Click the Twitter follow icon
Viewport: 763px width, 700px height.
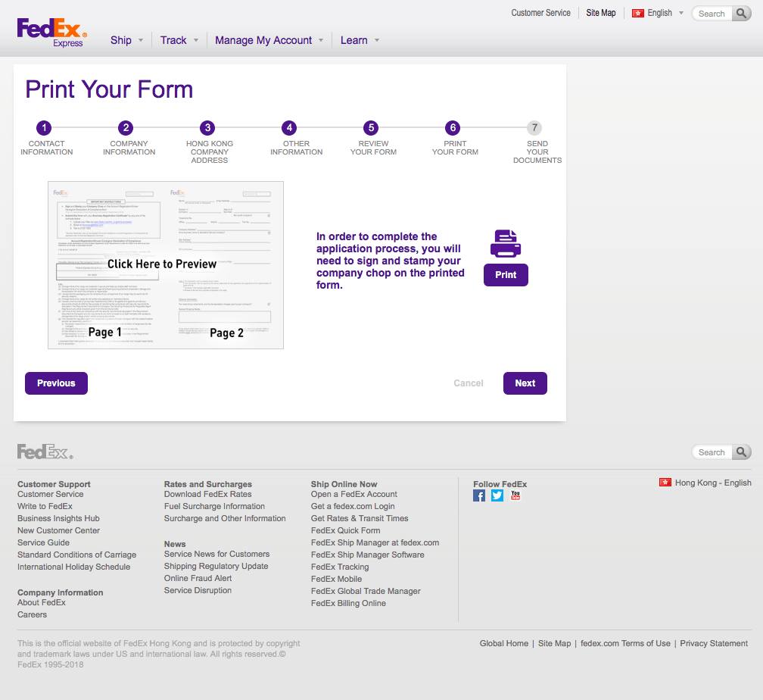497,495
